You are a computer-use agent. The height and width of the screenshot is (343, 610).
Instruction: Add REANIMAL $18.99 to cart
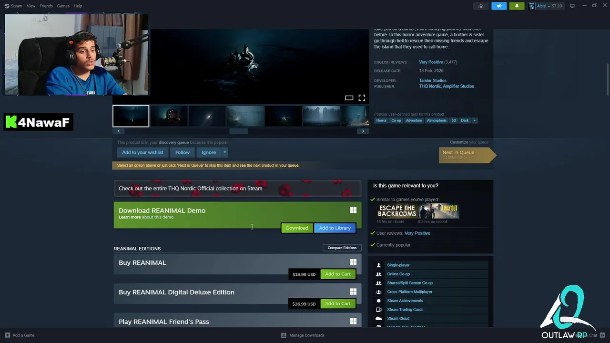pos(338,274)
